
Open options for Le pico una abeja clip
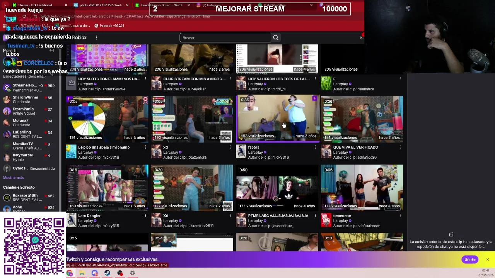tap(145, 147)
